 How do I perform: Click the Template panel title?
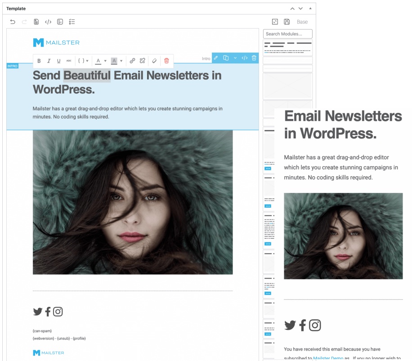coord(16,9)
